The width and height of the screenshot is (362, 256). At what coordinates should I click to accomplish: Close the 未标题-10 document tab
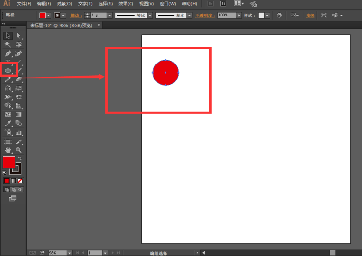point(99,25)
